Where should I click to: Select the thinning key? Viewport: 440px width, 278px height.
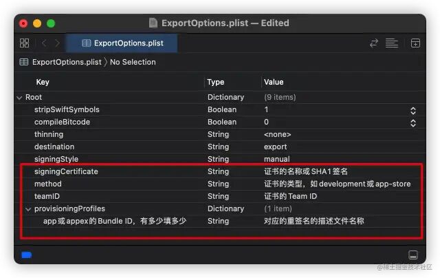coord(49,134)
